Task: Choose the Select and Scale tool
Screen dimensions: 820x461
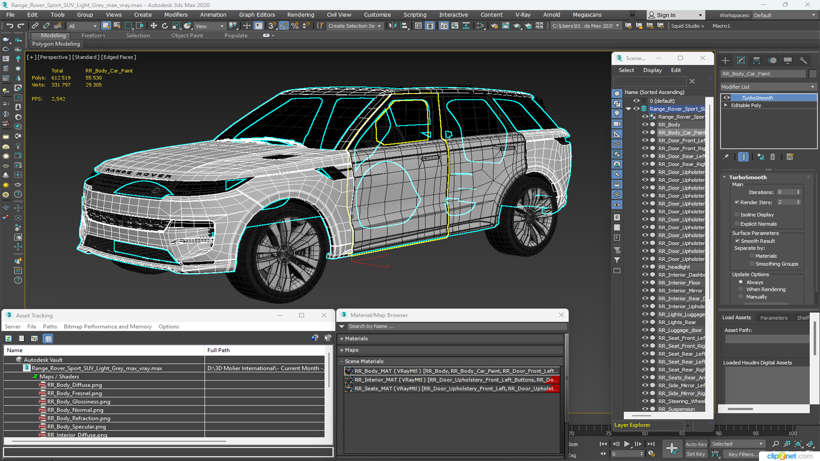Action: pos(176,26)
